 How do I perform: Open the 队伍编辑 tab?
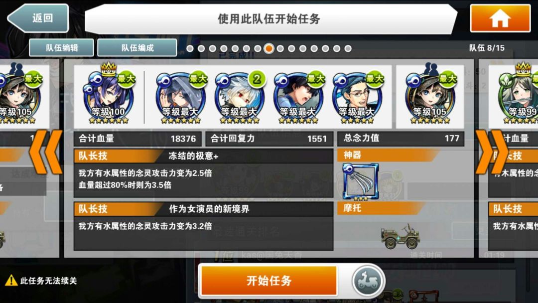tap(61, 48)
